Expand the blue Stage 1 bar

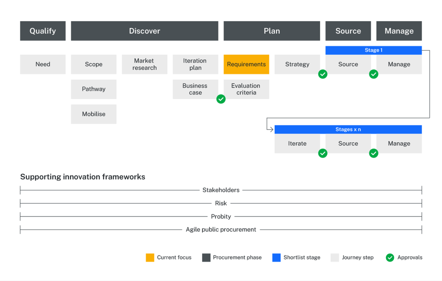click(x=373, y=50)
